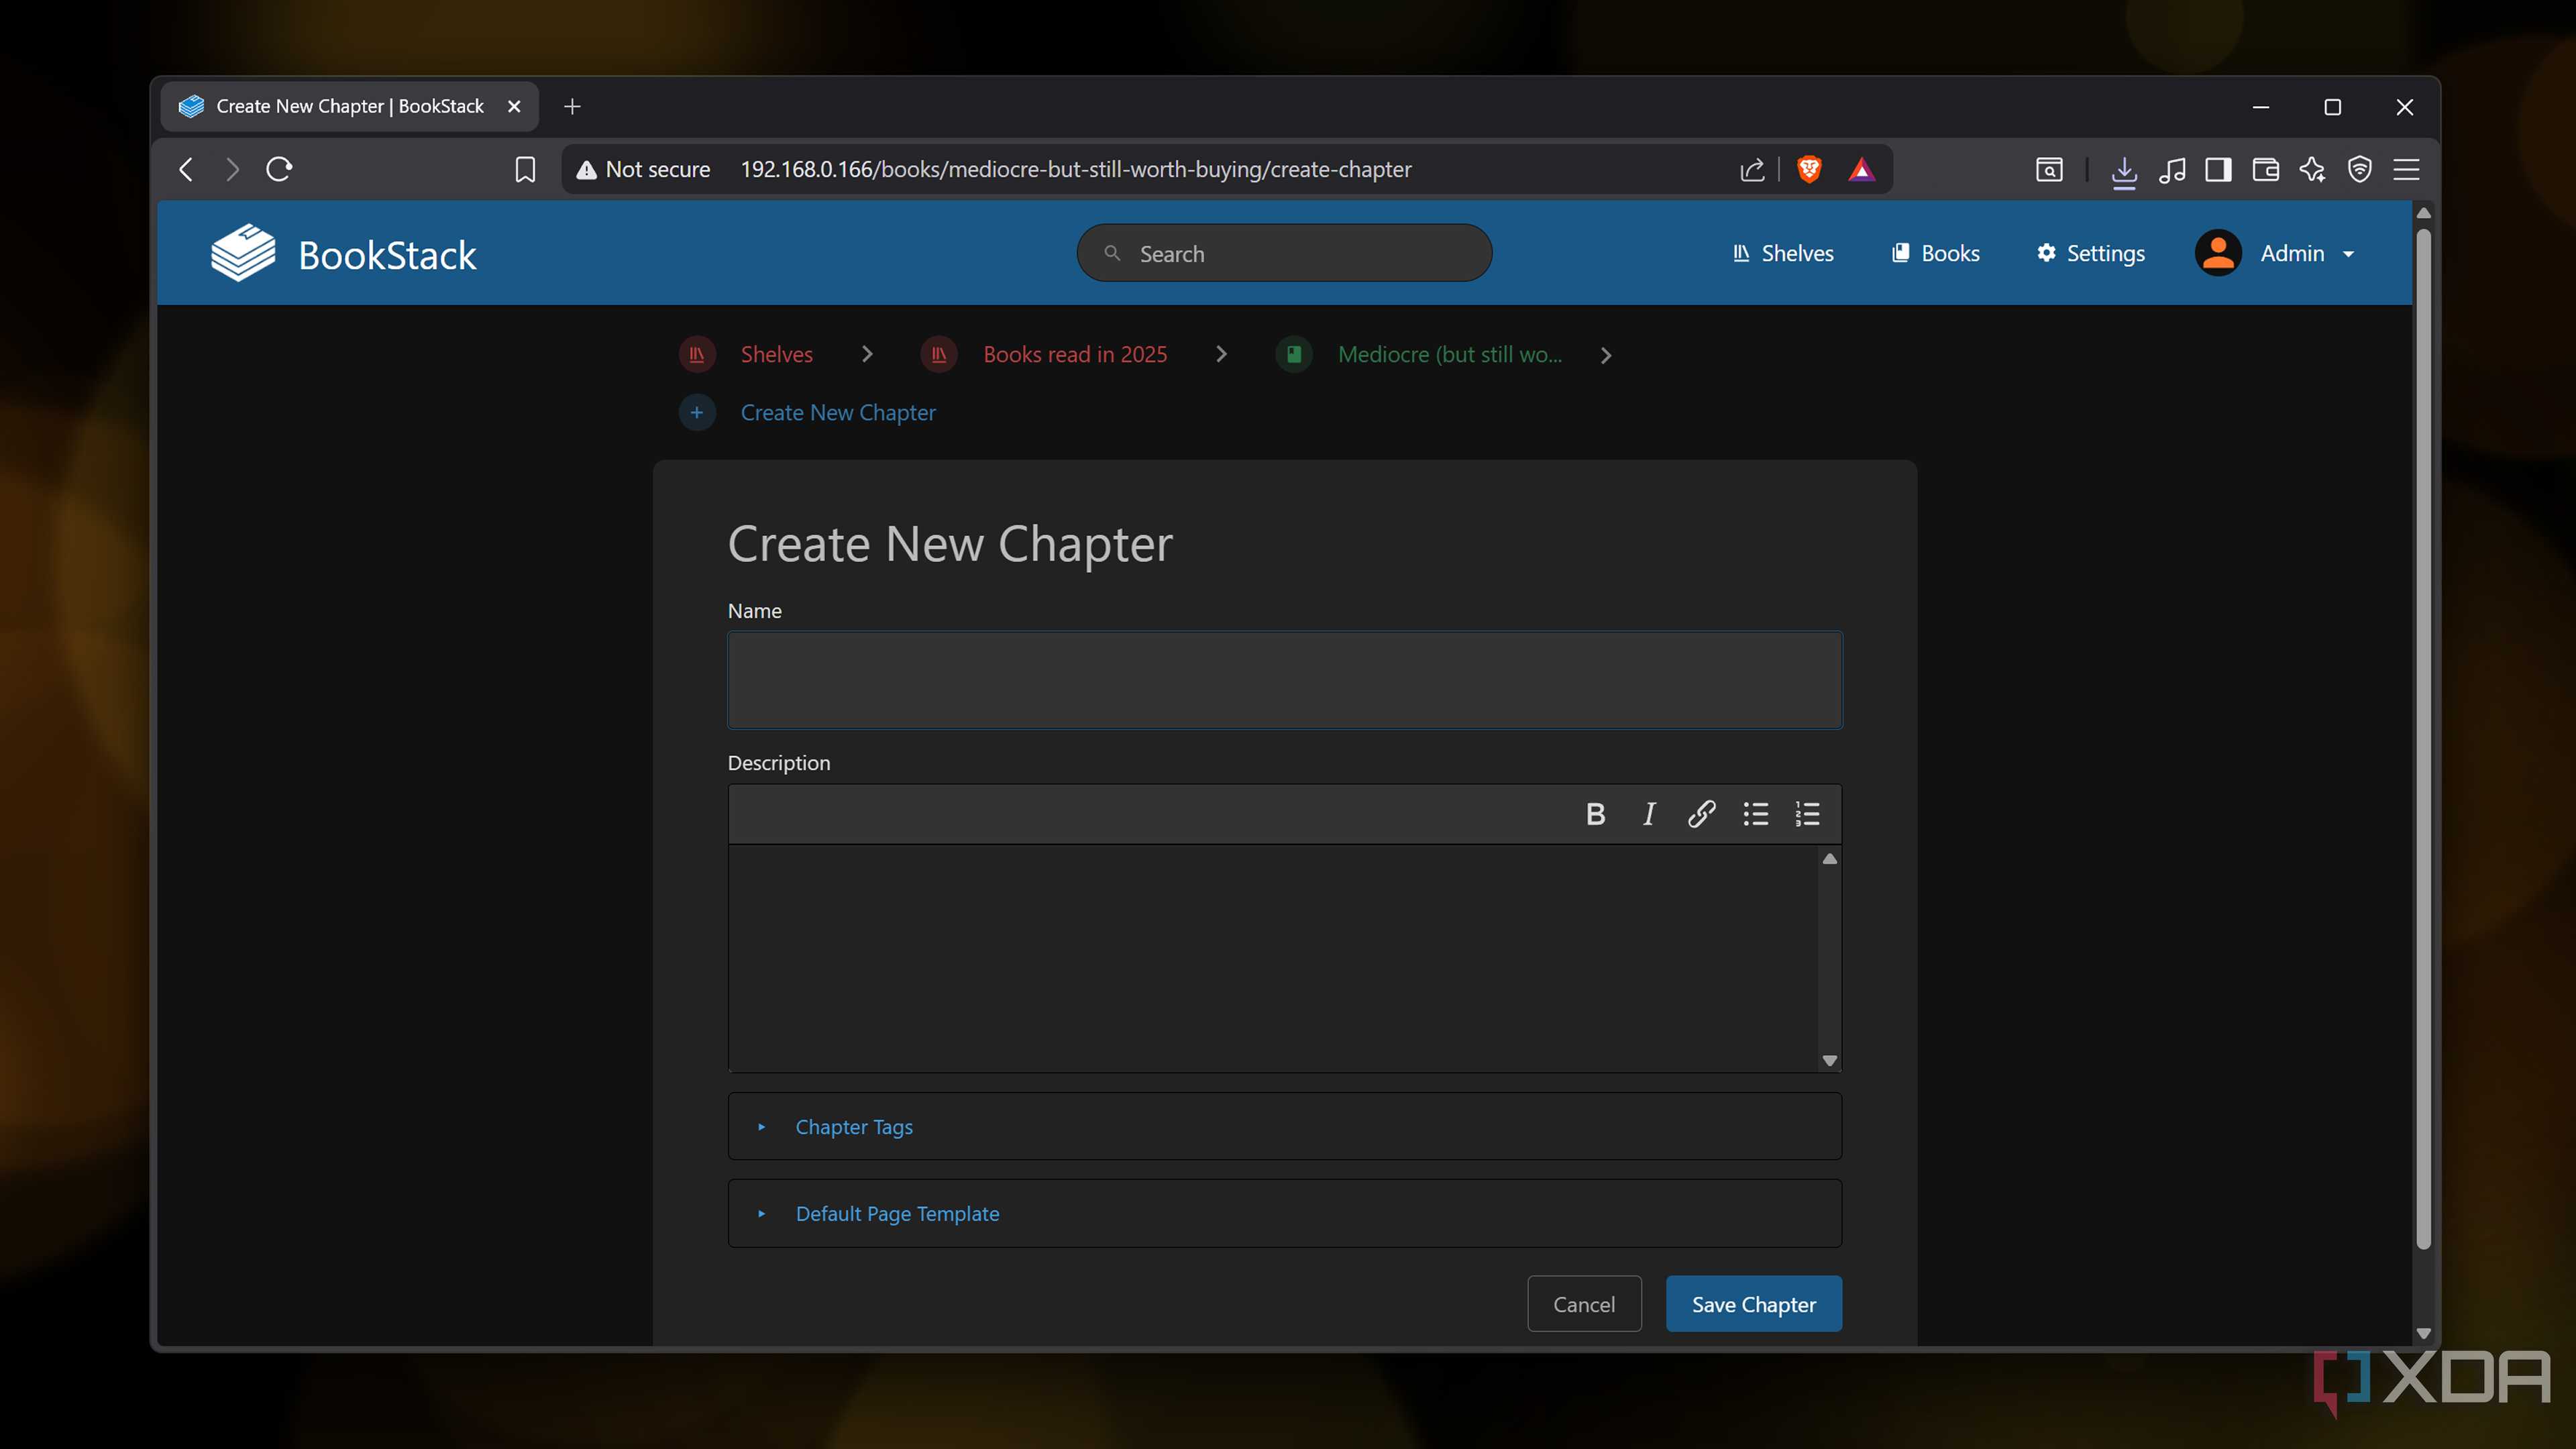
Task: Open breadcrumb chevron after Shelves
Action: 867,354
